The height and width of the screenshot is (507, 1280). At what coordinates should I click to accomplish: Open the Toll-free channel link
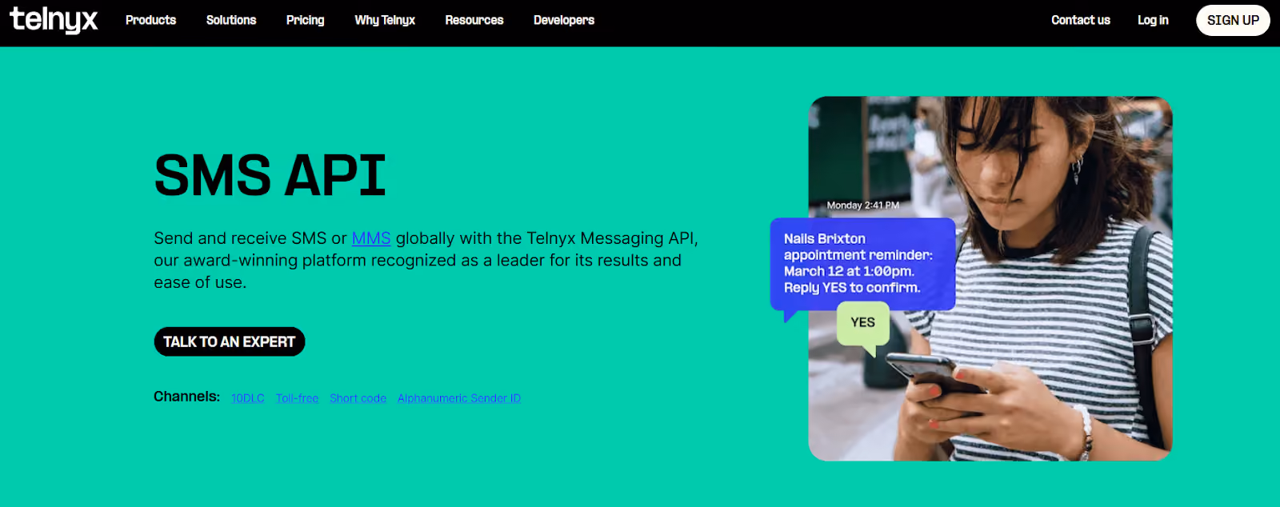click(297, 398)
